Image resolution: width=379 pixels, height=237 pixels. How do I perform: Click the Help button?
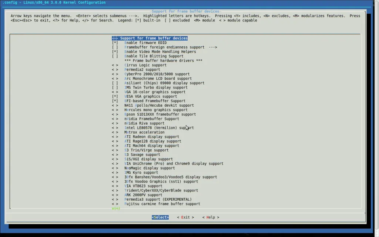tap(211, 217)
